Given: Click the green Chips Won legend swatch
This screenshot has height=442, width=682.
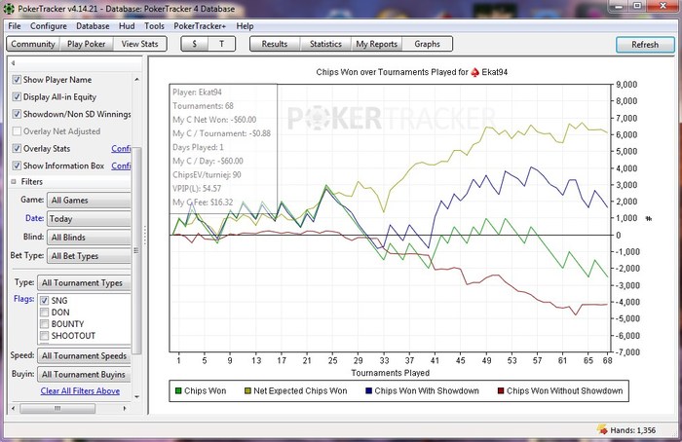Looking at the screenshot, I should pyautogui.click(x=178, y=390).
